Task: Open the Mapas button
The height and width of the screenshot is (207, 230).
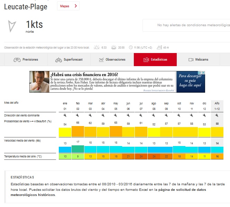Action: click(68, 6)
